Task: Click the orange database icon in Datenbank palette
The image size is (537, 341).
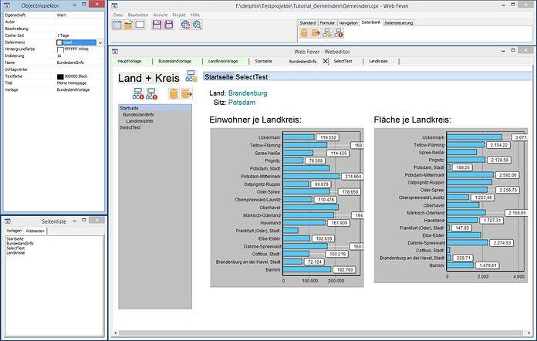Action: coord(305,32)
